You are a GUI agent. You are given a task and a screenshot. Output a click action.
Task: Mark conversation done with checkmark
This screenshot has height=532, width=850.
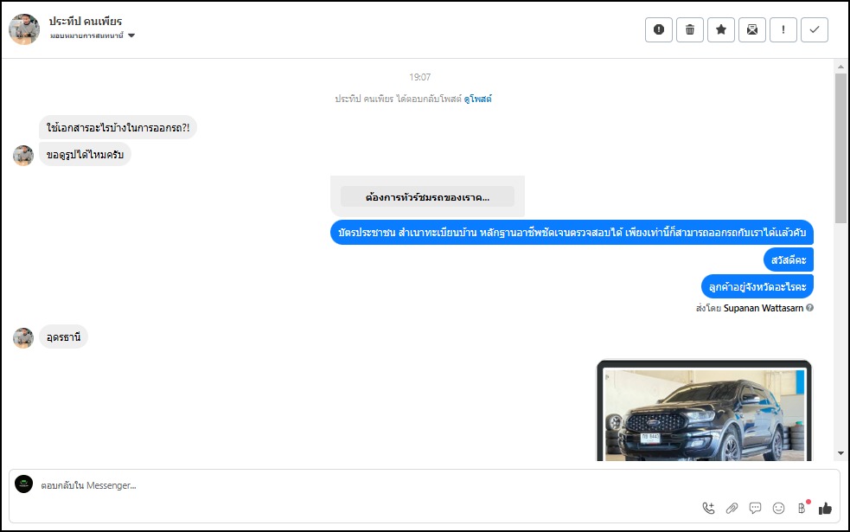pos(815,29)
